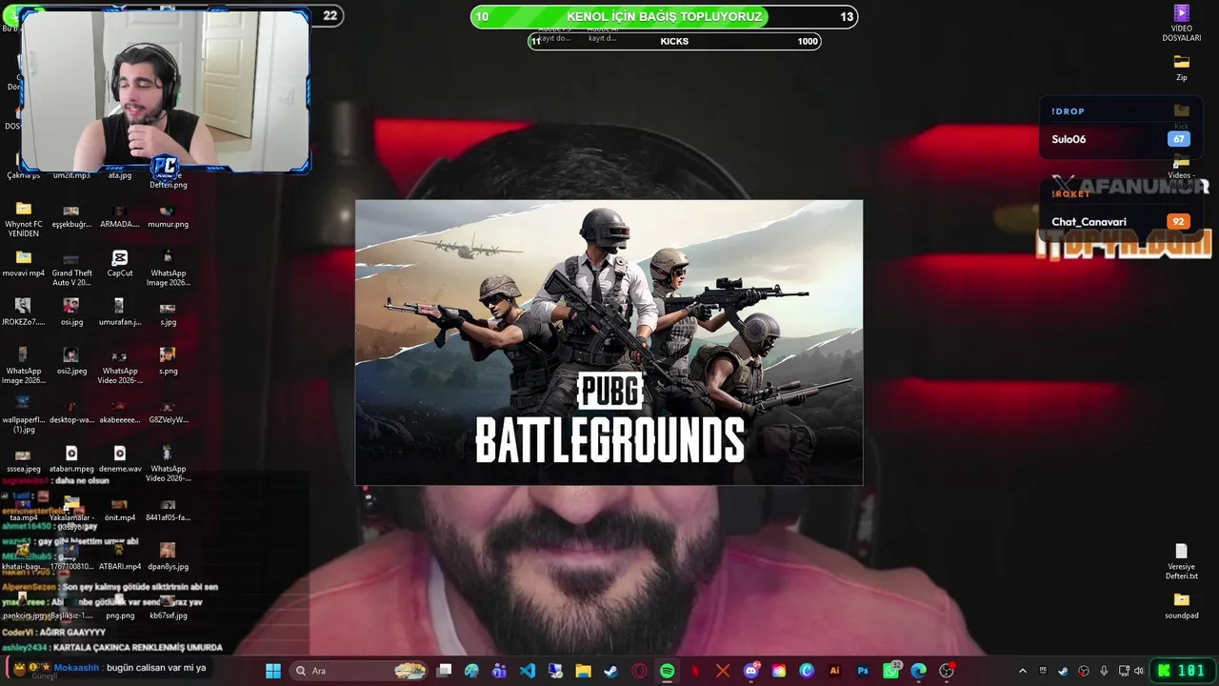Click the AlperenSezen chat message
The width and height of the screenshot is (1219, 686).
coord(110,587)
